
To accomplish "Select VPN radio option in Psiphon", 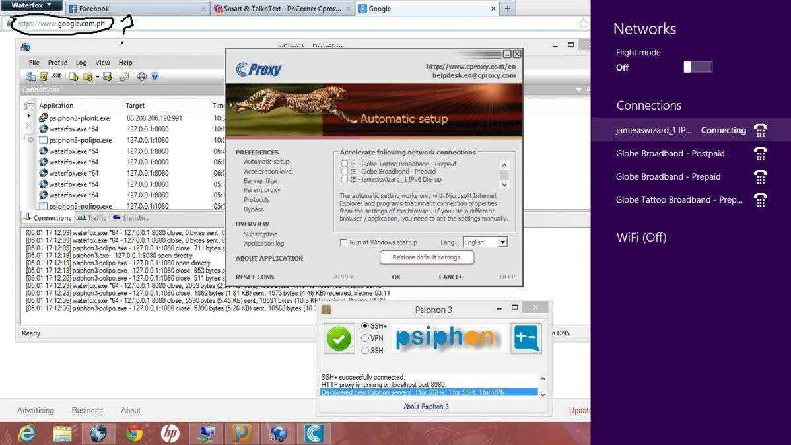I will click(364, 338).
